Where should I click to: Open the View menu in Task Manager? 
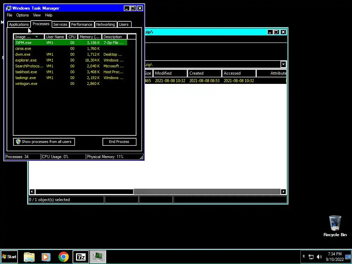point(37,15)
